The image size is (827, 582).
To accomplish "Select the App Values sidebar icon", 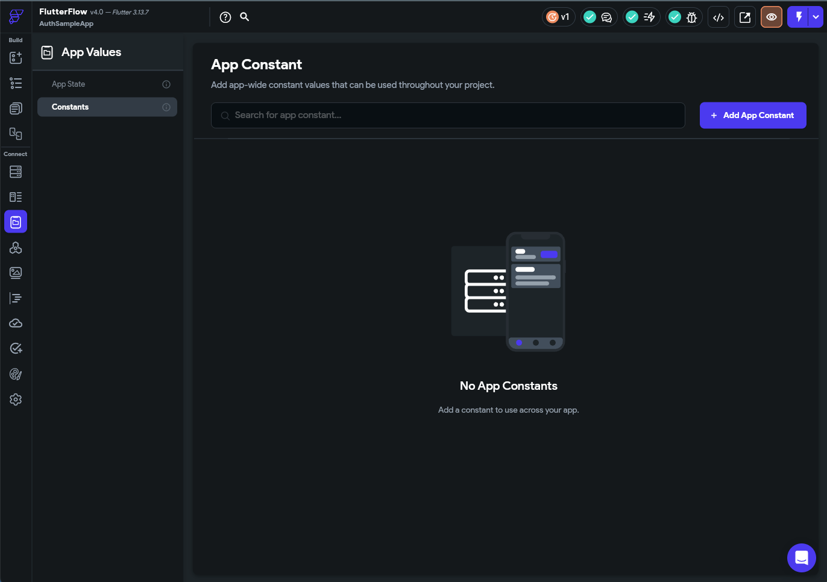I will (x=16, y=222).
